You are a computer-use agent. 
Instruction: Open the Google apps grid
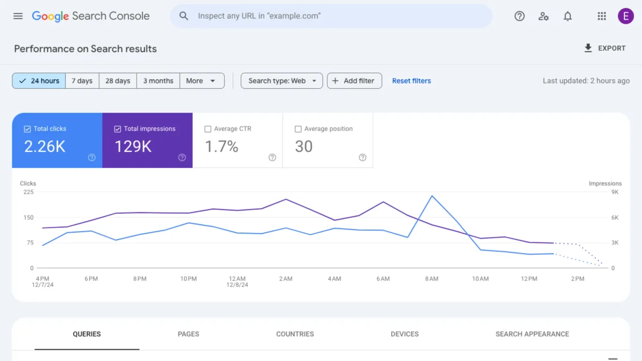[601, 16]
